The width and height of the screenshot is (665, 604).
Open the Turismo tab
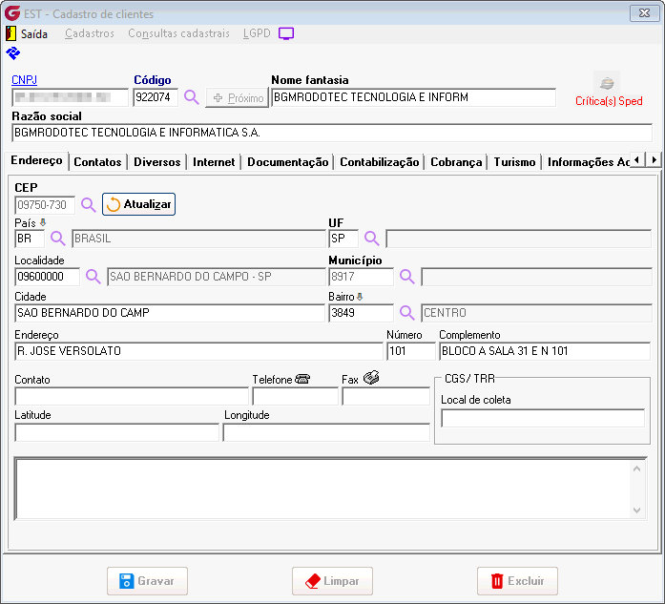coord(514,162)
